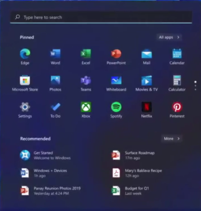
Task: Click the search box to type
Action: click(101, 17)
